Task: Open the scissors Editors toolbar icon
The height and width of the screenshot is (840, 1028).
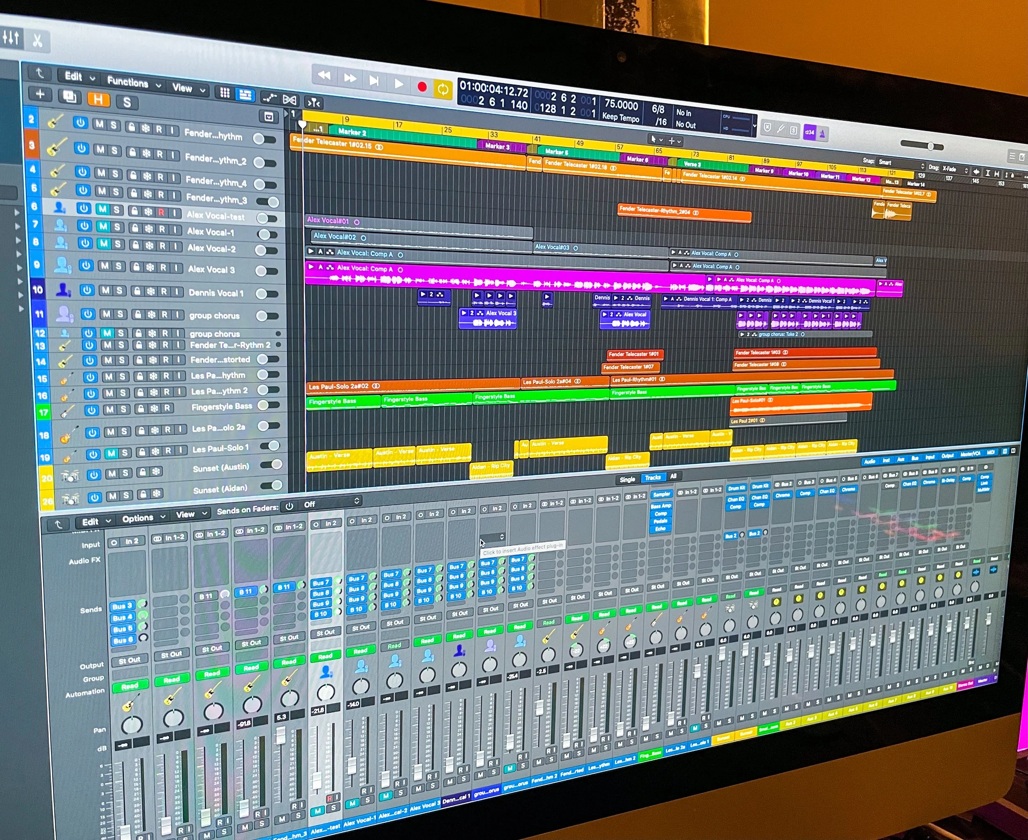Action: [37, 40]
